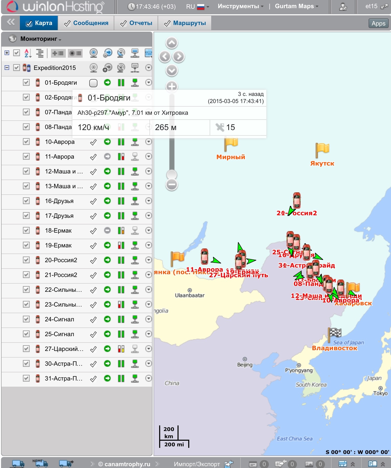Pan the map up with arrow button
This screenshot has height=468, width=391.
(172, 43)
